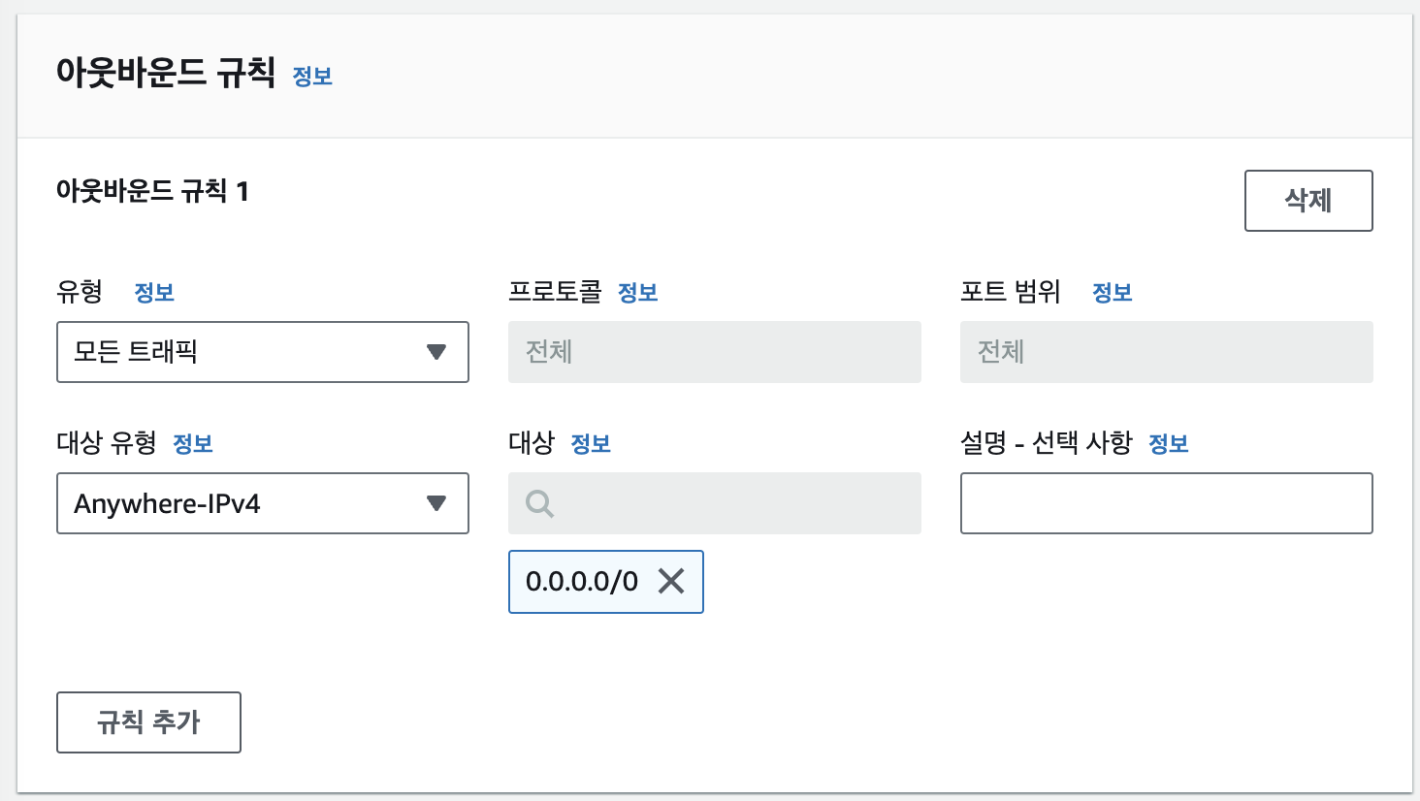Click the 0.0.0.0/0 token text
The width and height of the screenshot is (1420, 801).
582,582
